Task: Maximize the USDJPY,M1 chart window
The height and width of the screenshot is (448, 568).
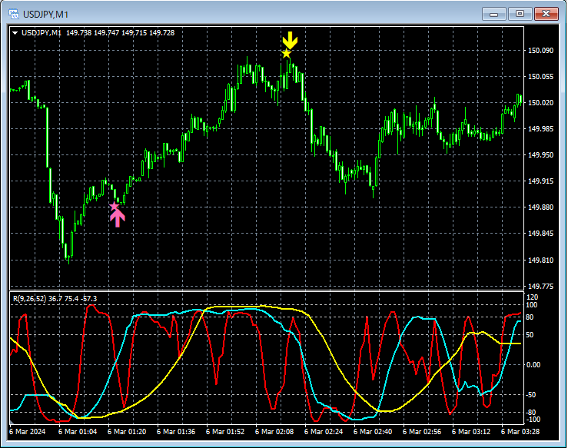Action: 520,14
